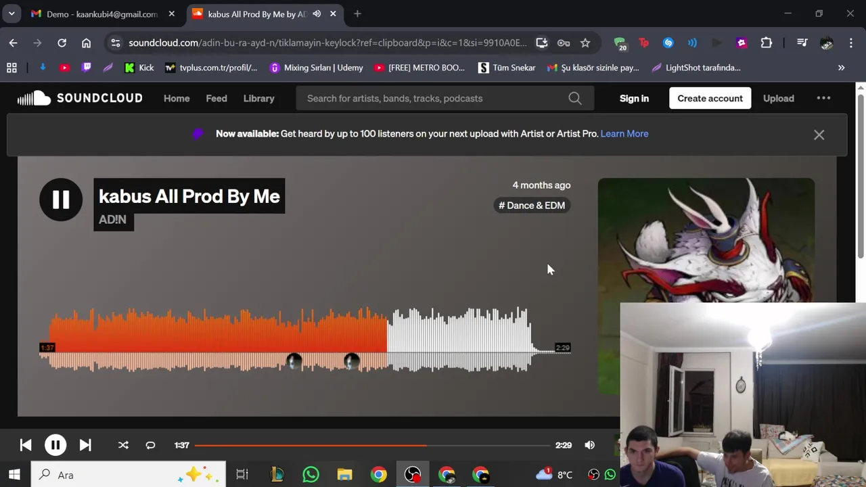The width and height of the screenshot is (866, 487).
Task: Open the download arrow bookmark
Action: click(43, 68)
